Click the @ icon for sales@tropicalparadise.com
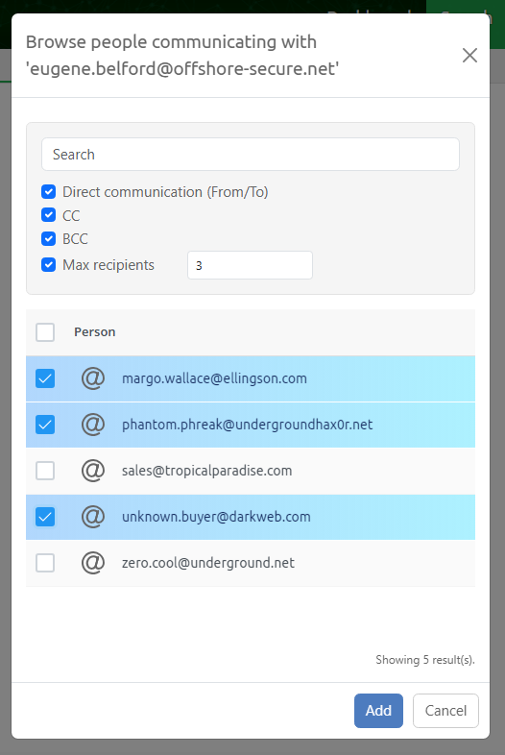Viewport: 505px width, 755px height. 93,471
